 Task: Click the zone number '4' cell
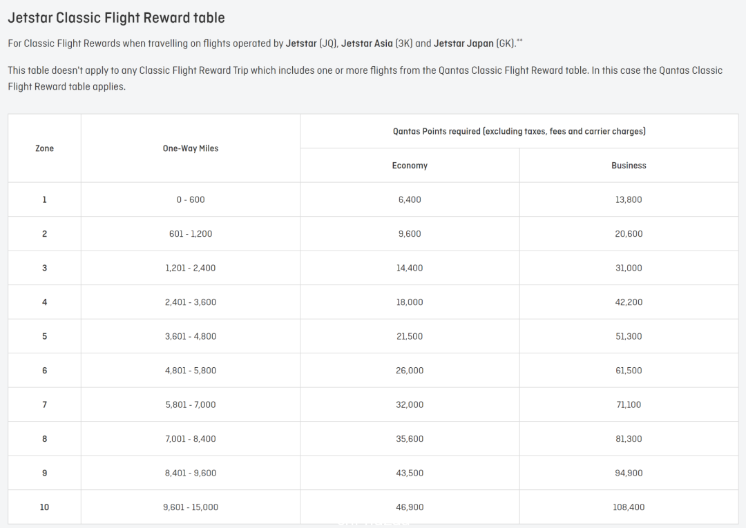44,302
